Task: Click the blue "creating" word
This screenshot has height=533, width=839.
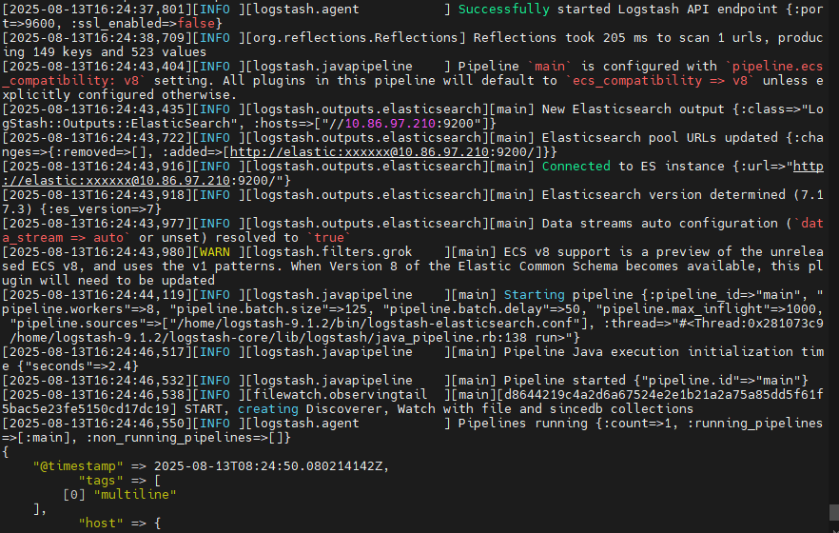Action: (x=267, y=409)
